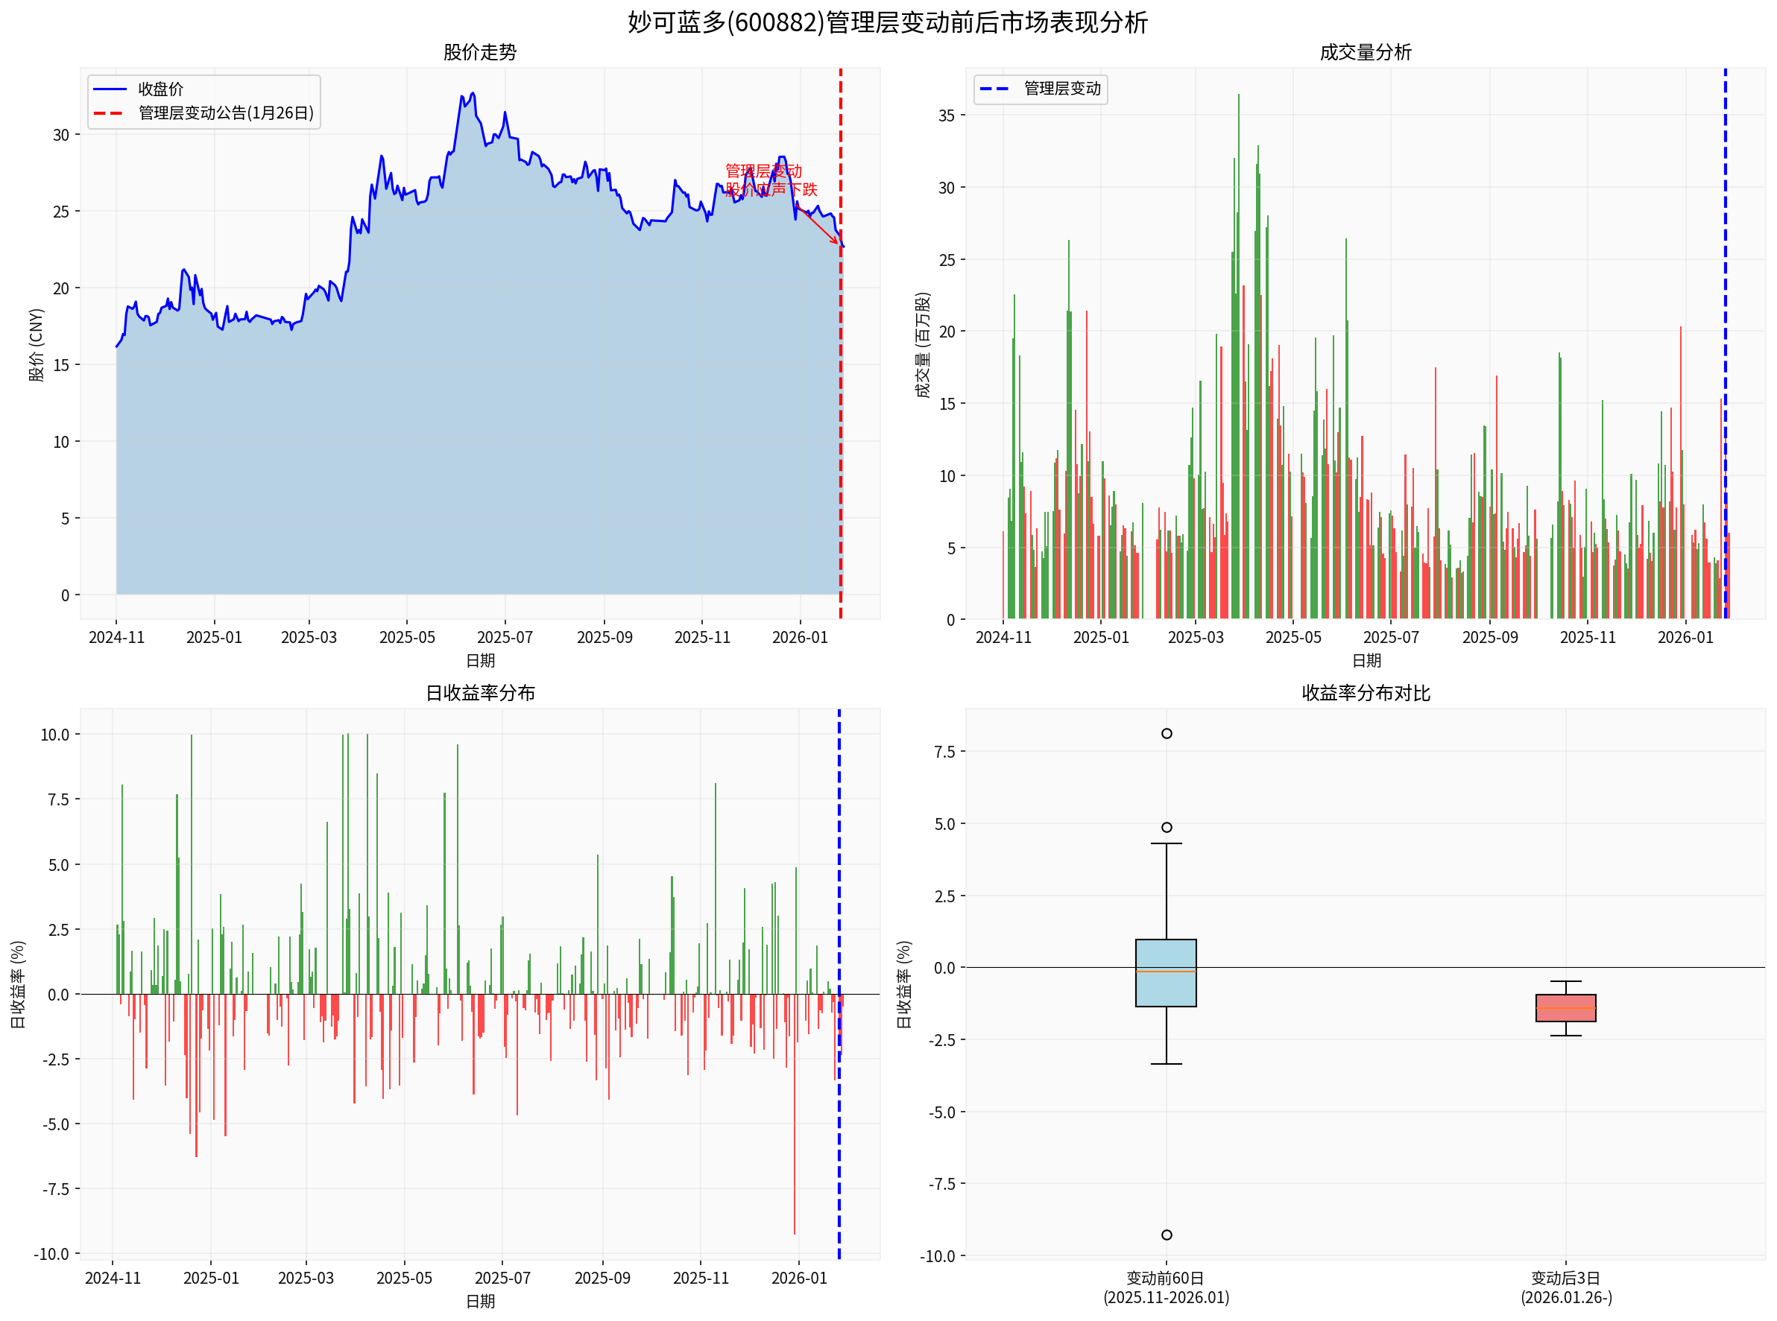Viewport: 1777px width, 1321px height.
Task: Click the 成交量 (百万股) y-axis label
Action: 923,345
